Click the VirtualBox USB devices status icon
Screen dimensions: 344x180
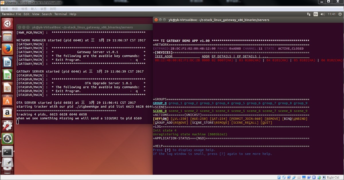[294, 177]
